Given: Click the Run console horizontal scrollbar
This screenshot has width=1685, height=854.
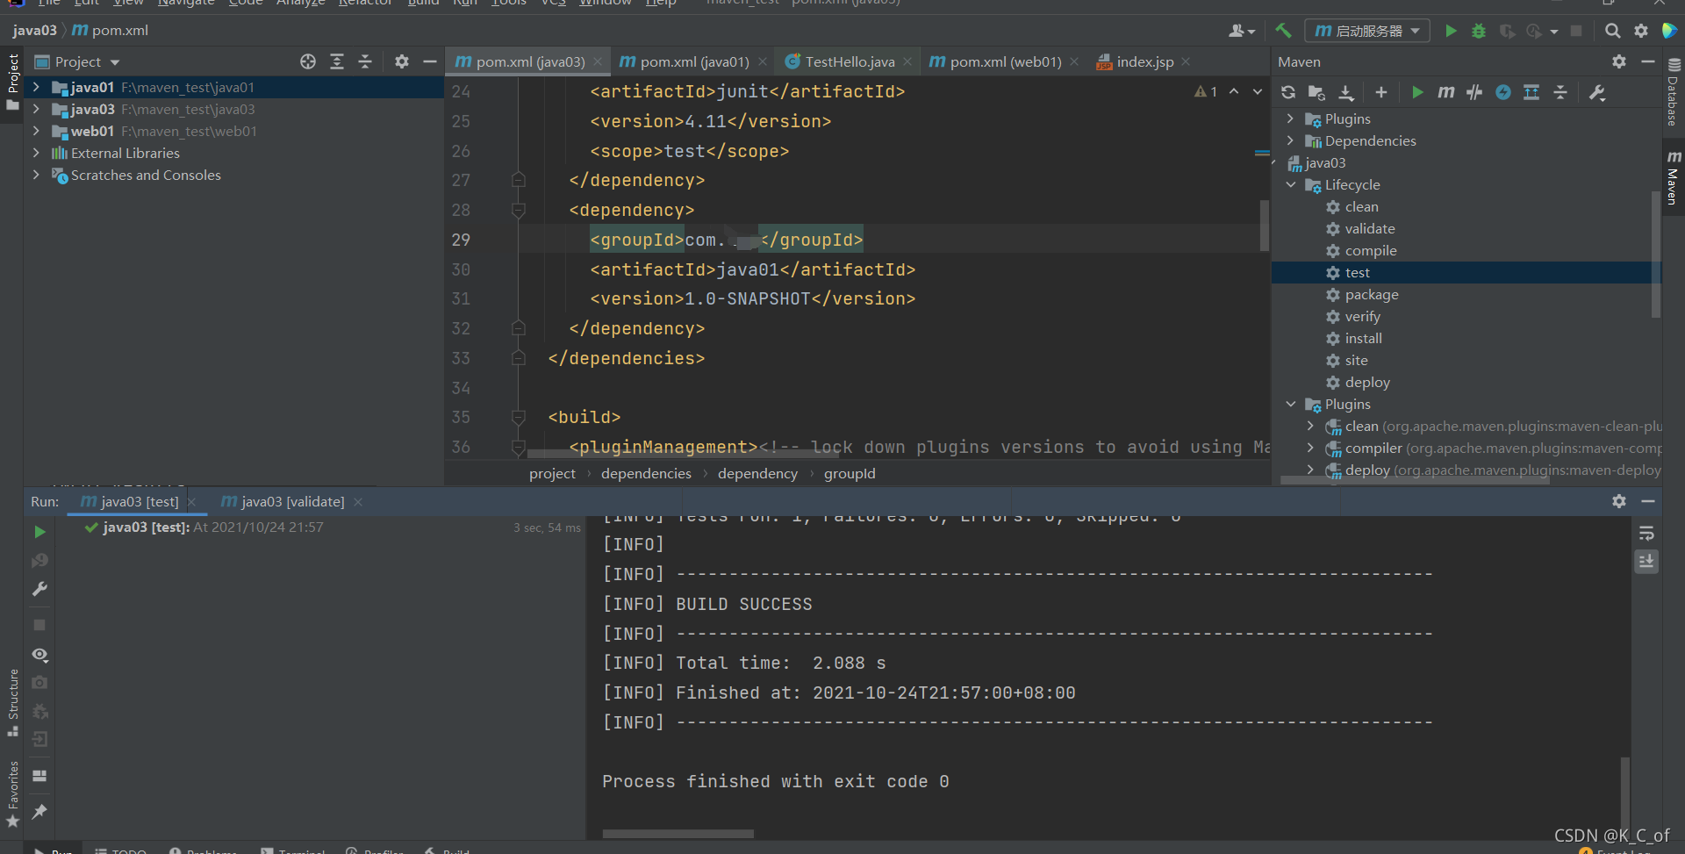Looking at the screenshot, I should point(678,833).
